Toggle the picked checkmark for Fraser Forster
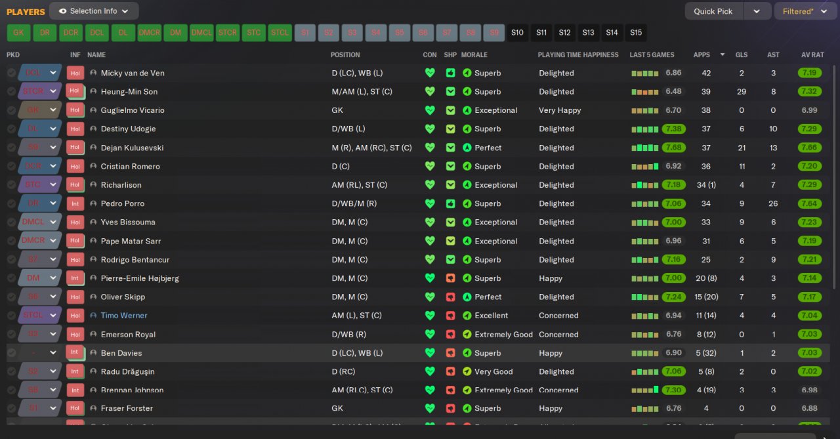The width and height of the screenshot is (840, 439). click(x=11, y=408)
